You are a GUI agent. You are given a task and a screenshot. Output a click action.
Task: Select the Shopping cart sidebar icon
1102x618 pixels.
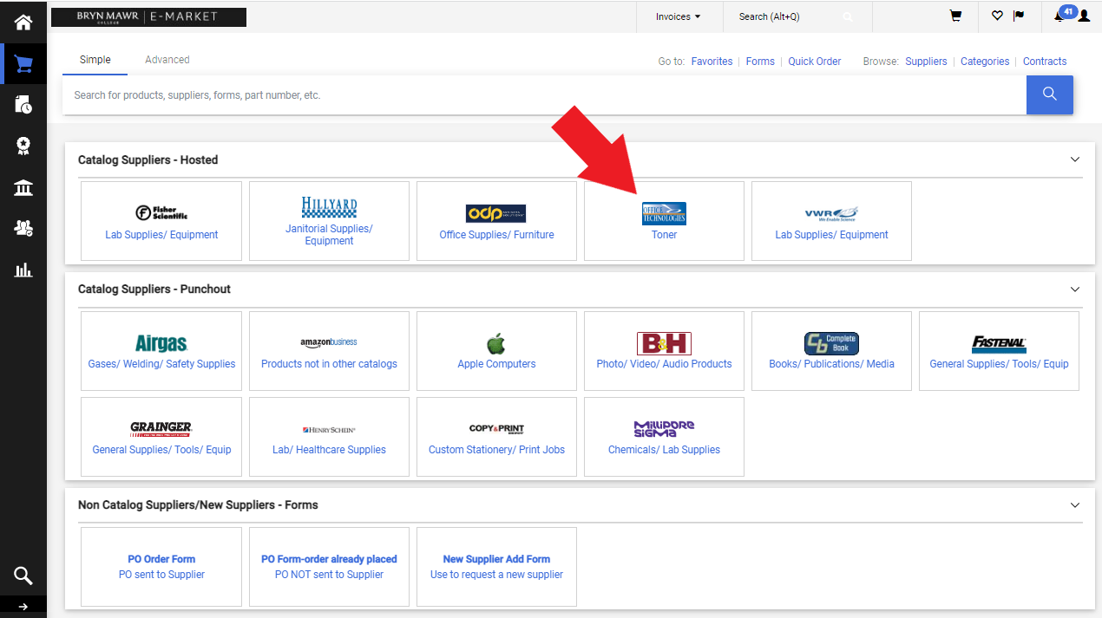pyautogui.click(x=23, y=65)
